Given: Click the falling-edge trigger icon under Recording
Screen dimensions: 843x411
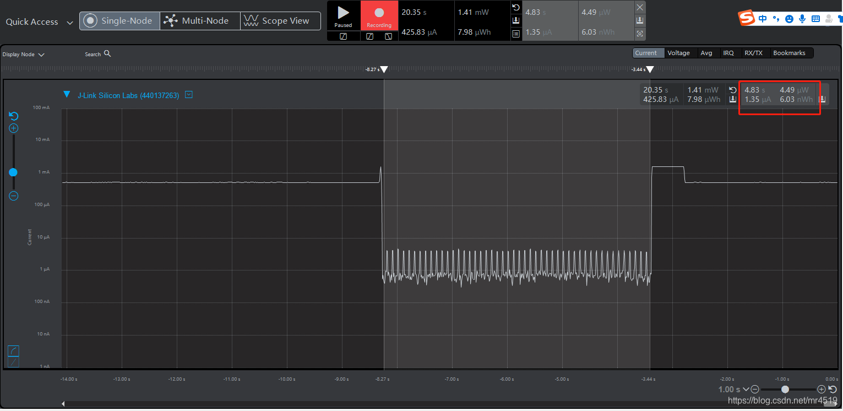Looking at the screenshot, I should [388, 36].
